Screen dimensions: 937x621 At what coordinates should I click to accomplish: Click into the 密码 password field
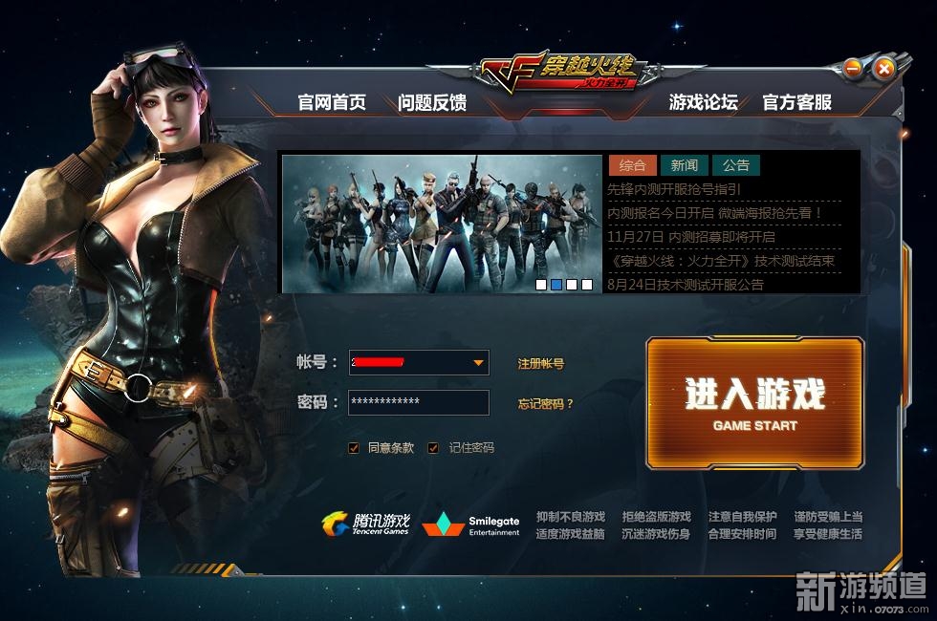[x=419, y=402]
